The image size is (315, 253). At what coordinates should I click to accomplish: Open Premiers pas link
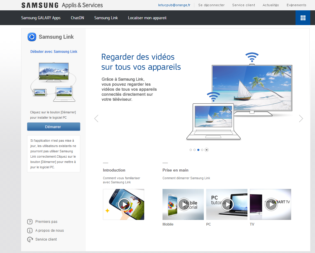pos(46,222)
